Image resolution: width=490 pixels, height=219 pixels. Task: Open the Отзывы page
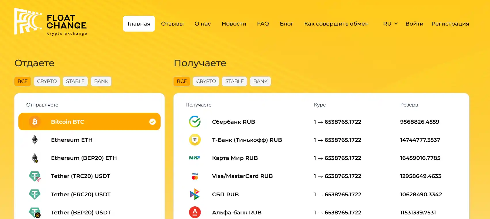[x=172, y=24]
